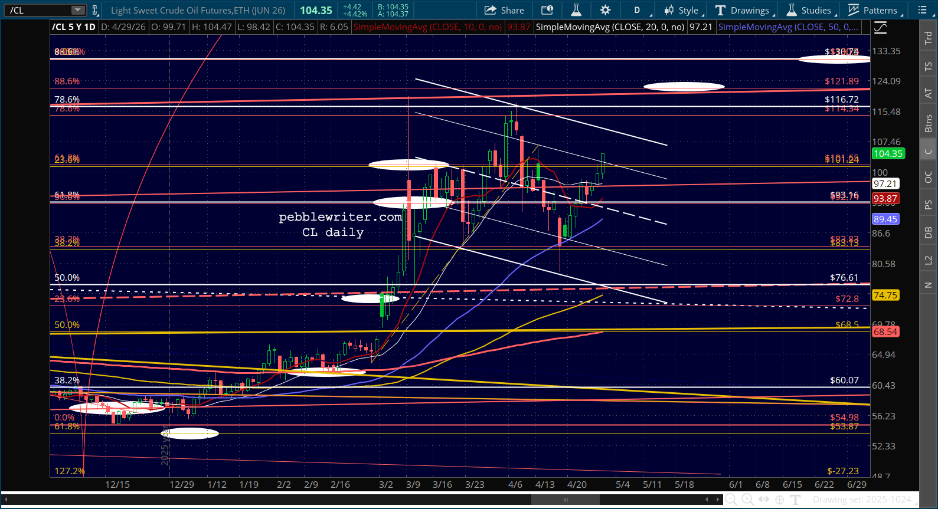Open the Trd side tab
This screenshot has width=938, height=509.
929,38
